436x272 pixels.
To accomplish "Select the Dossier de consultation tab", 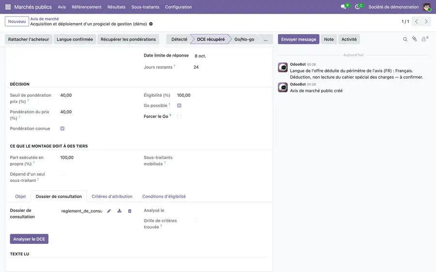I will pos(59,196).
